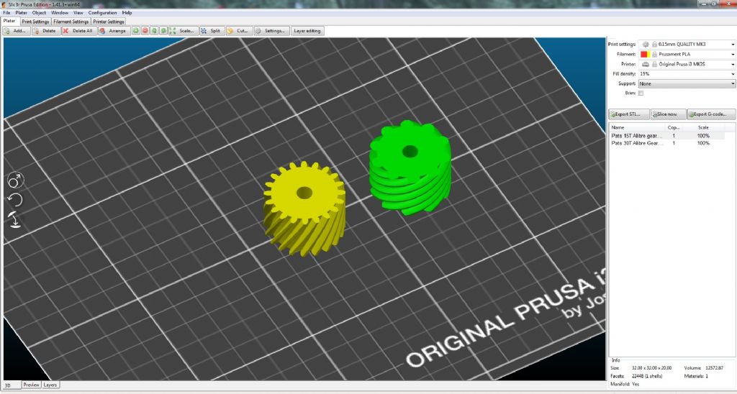Click the Slic3r app icon in title bar

4,4
